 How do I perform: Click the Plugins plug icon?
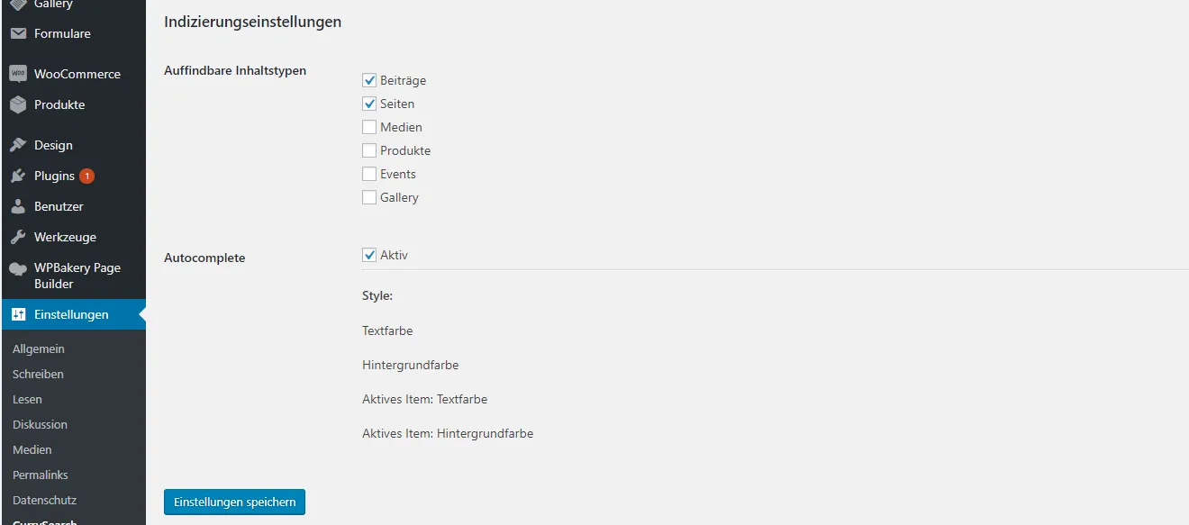point(18,176)
